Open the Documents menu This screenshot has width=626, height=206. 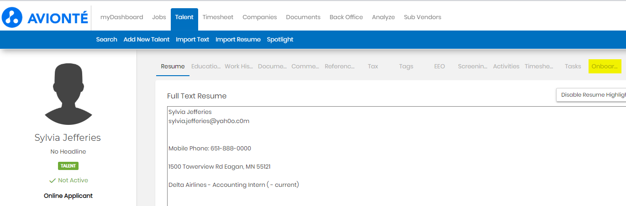click(303, 17)
